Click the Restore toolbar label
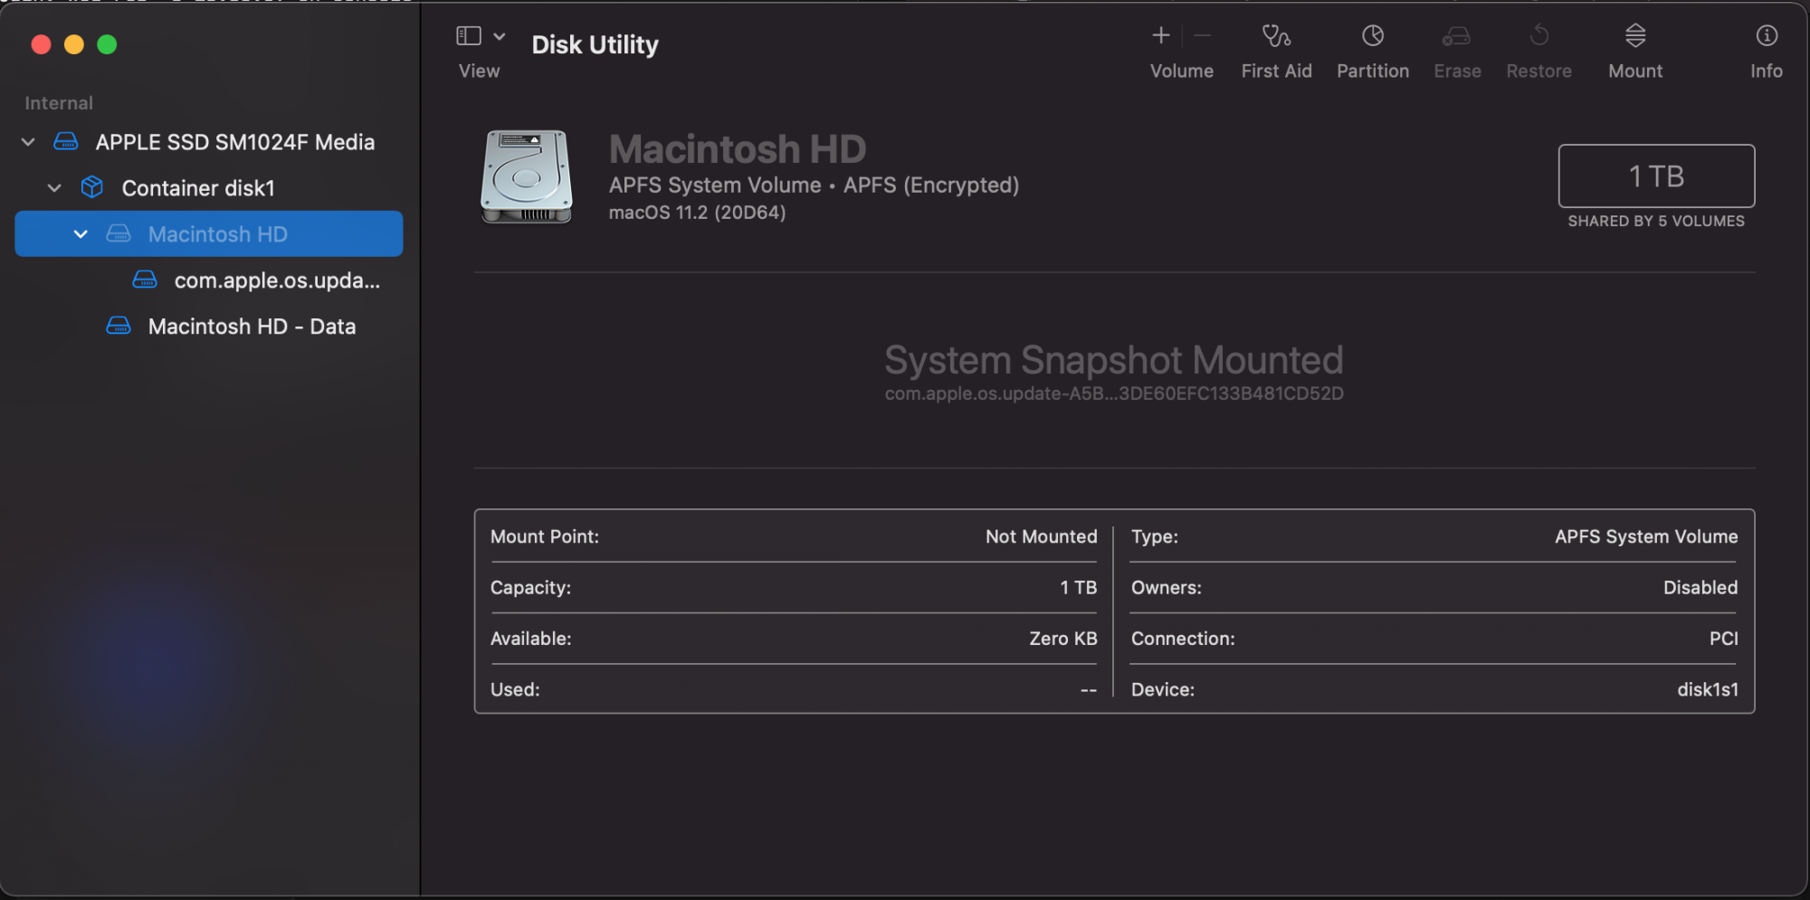 [1538, 71]
